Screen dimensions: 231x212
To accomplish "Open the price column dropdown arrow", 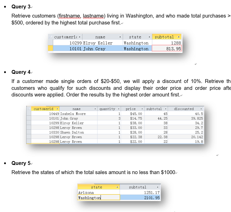I will (x=142, y=109).
